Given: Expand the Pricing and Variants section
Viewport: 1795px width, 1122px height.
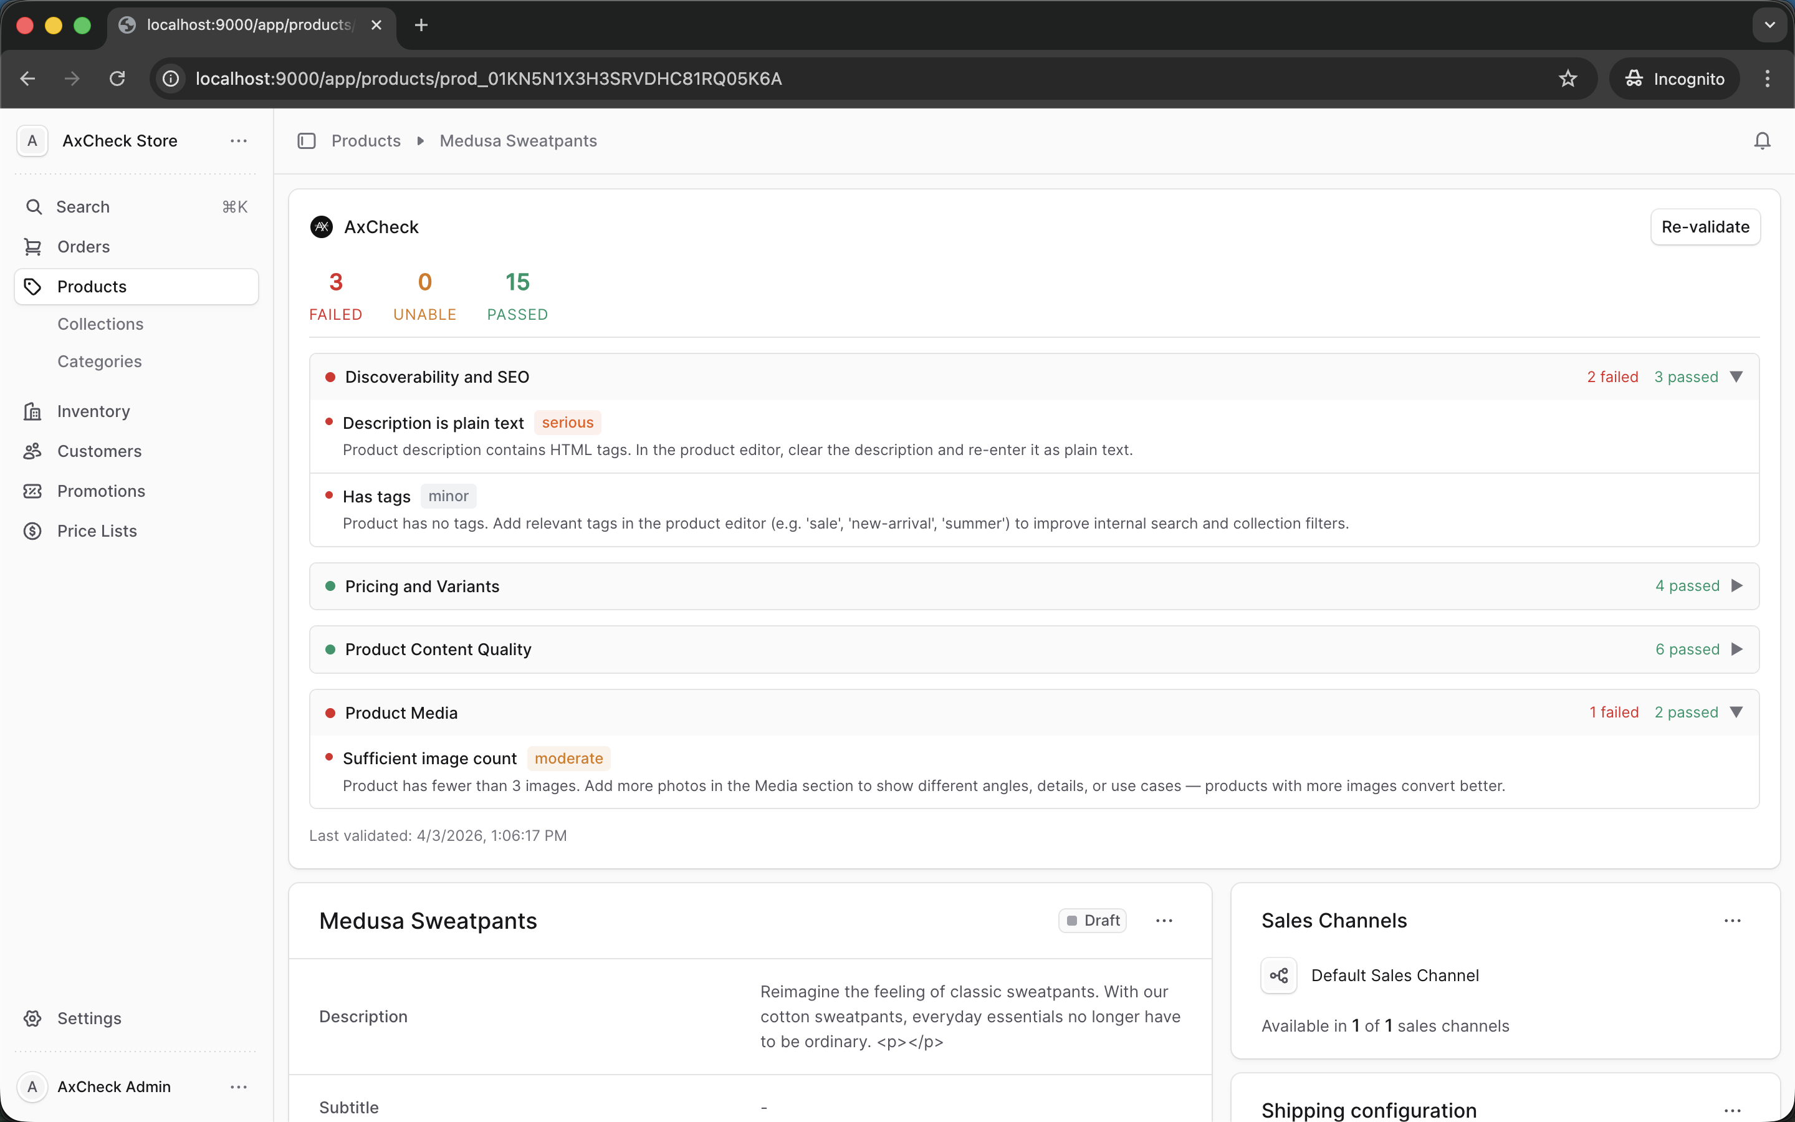Looking at the screenshot, I should (x=1737, y=585).
